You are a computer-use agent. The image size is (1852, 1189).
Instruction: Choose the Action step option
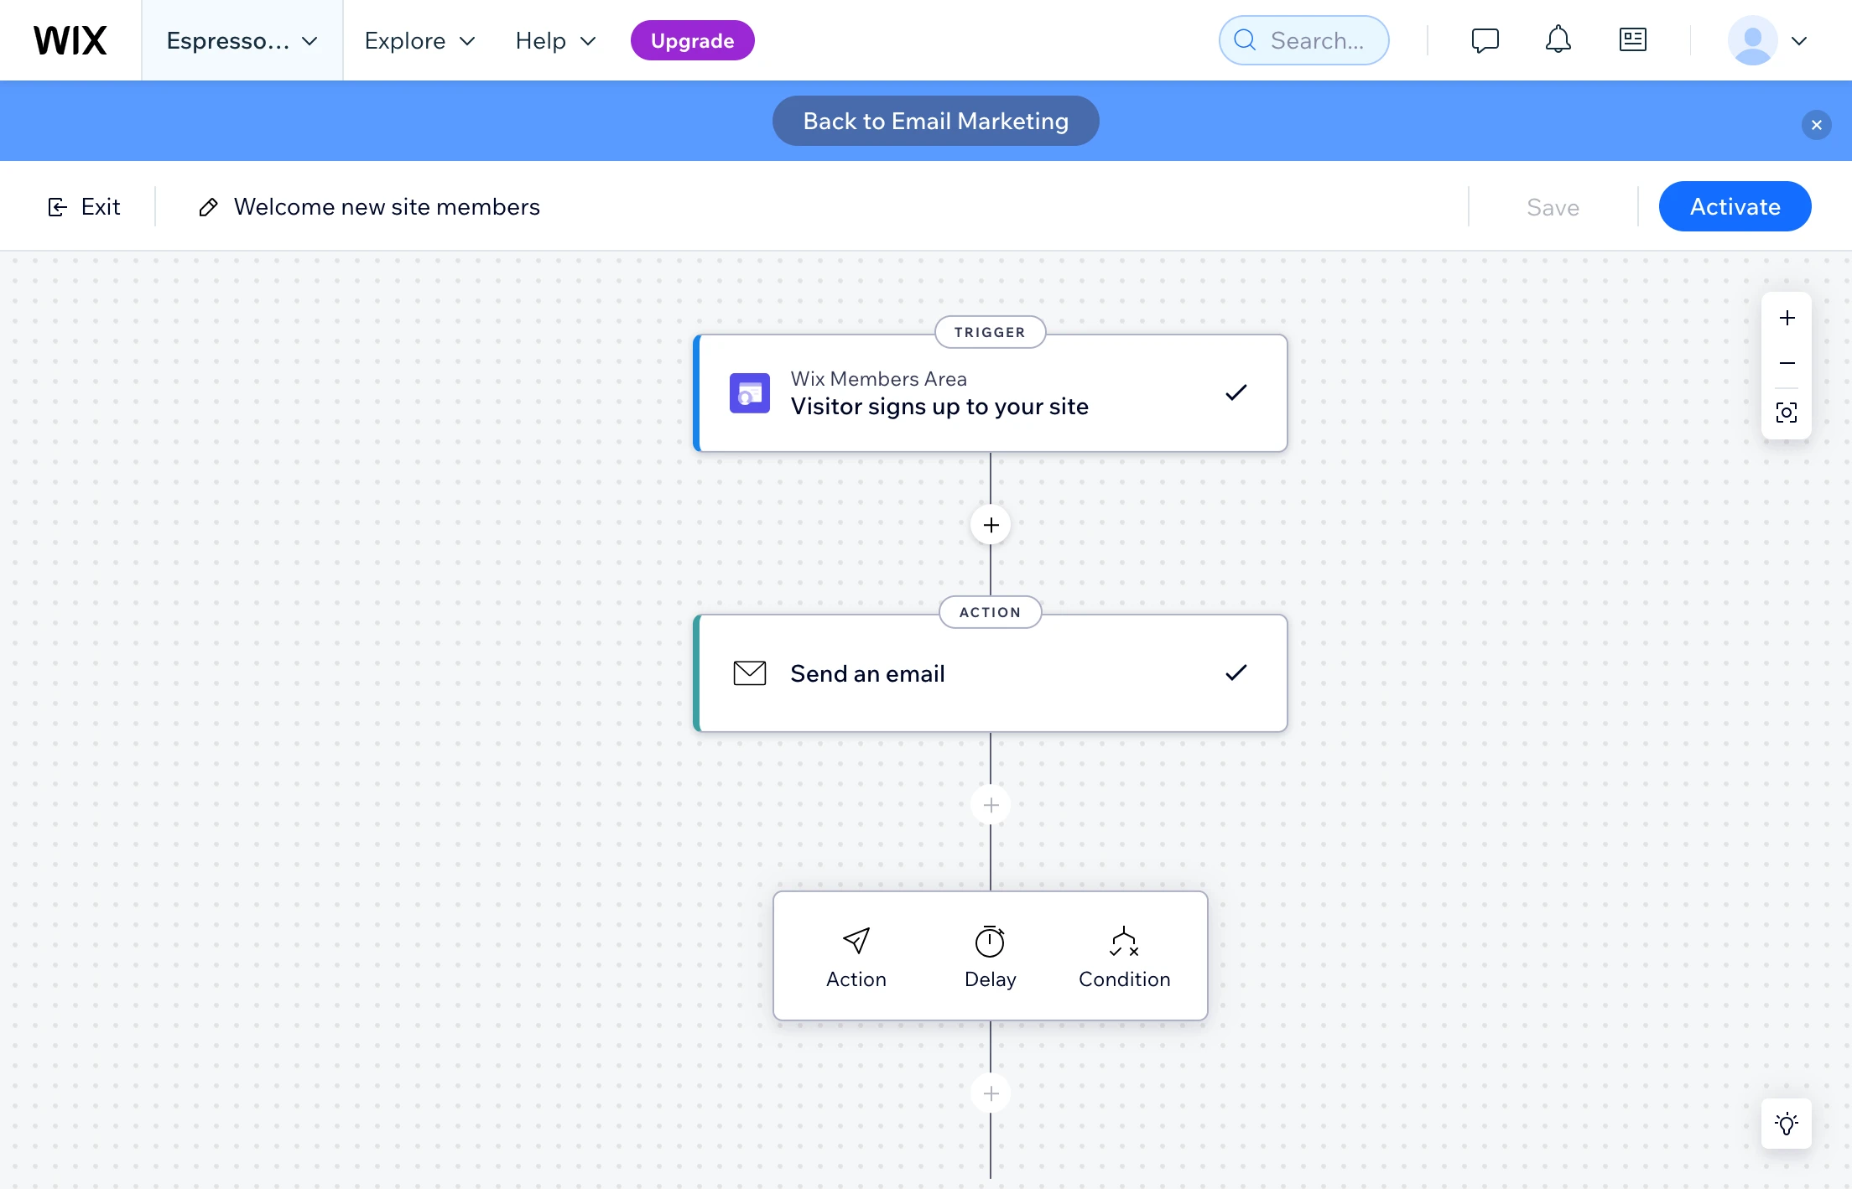(856, 956)
